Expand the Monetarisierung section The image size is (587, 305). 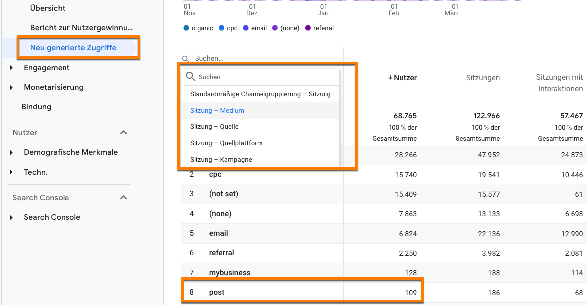pos(11,87)
